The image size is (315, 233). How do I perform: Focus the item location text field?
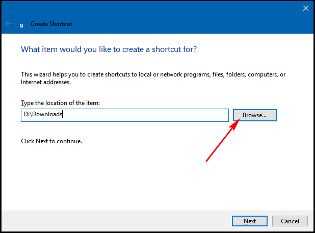tap(125, 115)
